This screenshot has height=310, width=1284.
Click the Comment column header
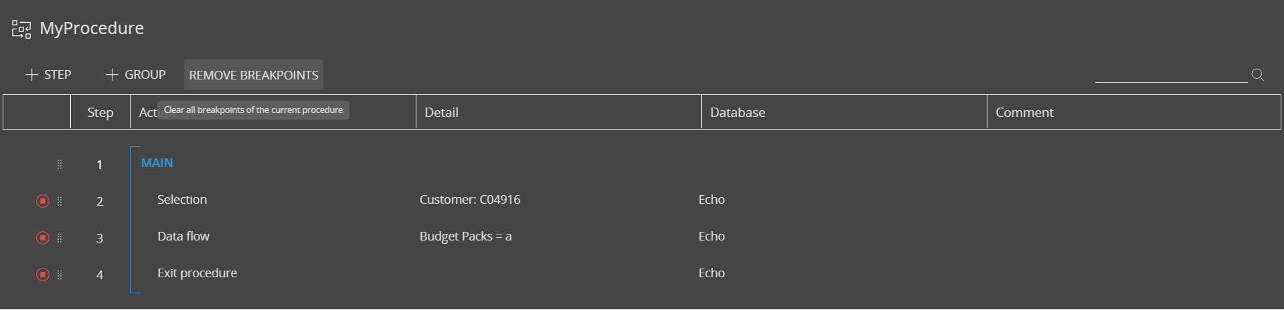(x=1134, y=112)
